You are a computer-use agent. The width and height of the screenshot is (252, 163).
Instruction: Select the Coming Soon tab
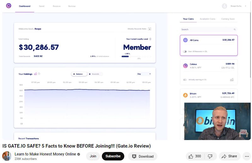point(228,19)
